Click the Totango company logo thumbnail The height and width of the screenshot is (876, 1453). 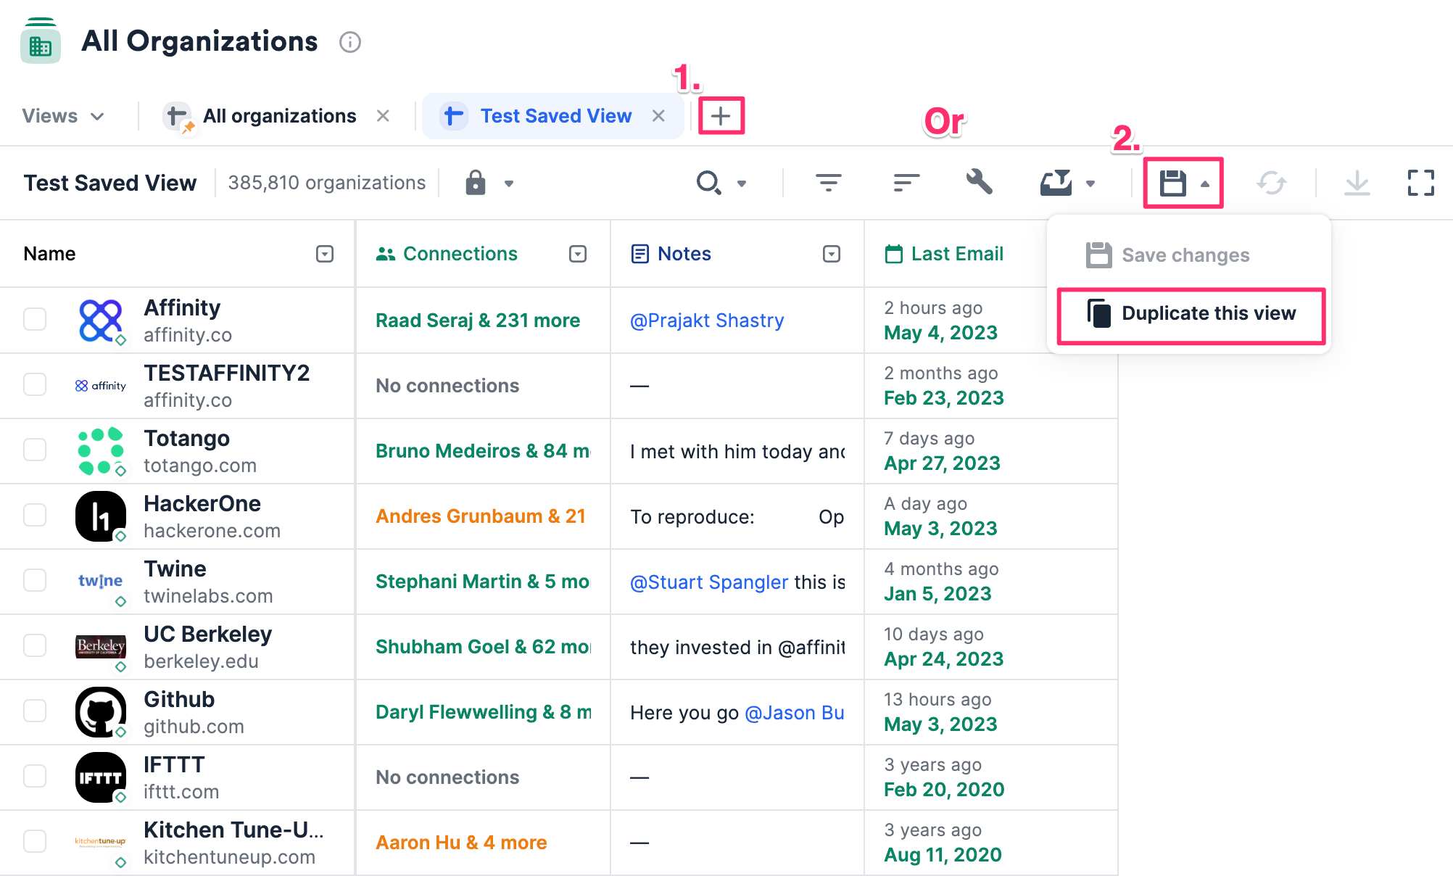(100, 450)
